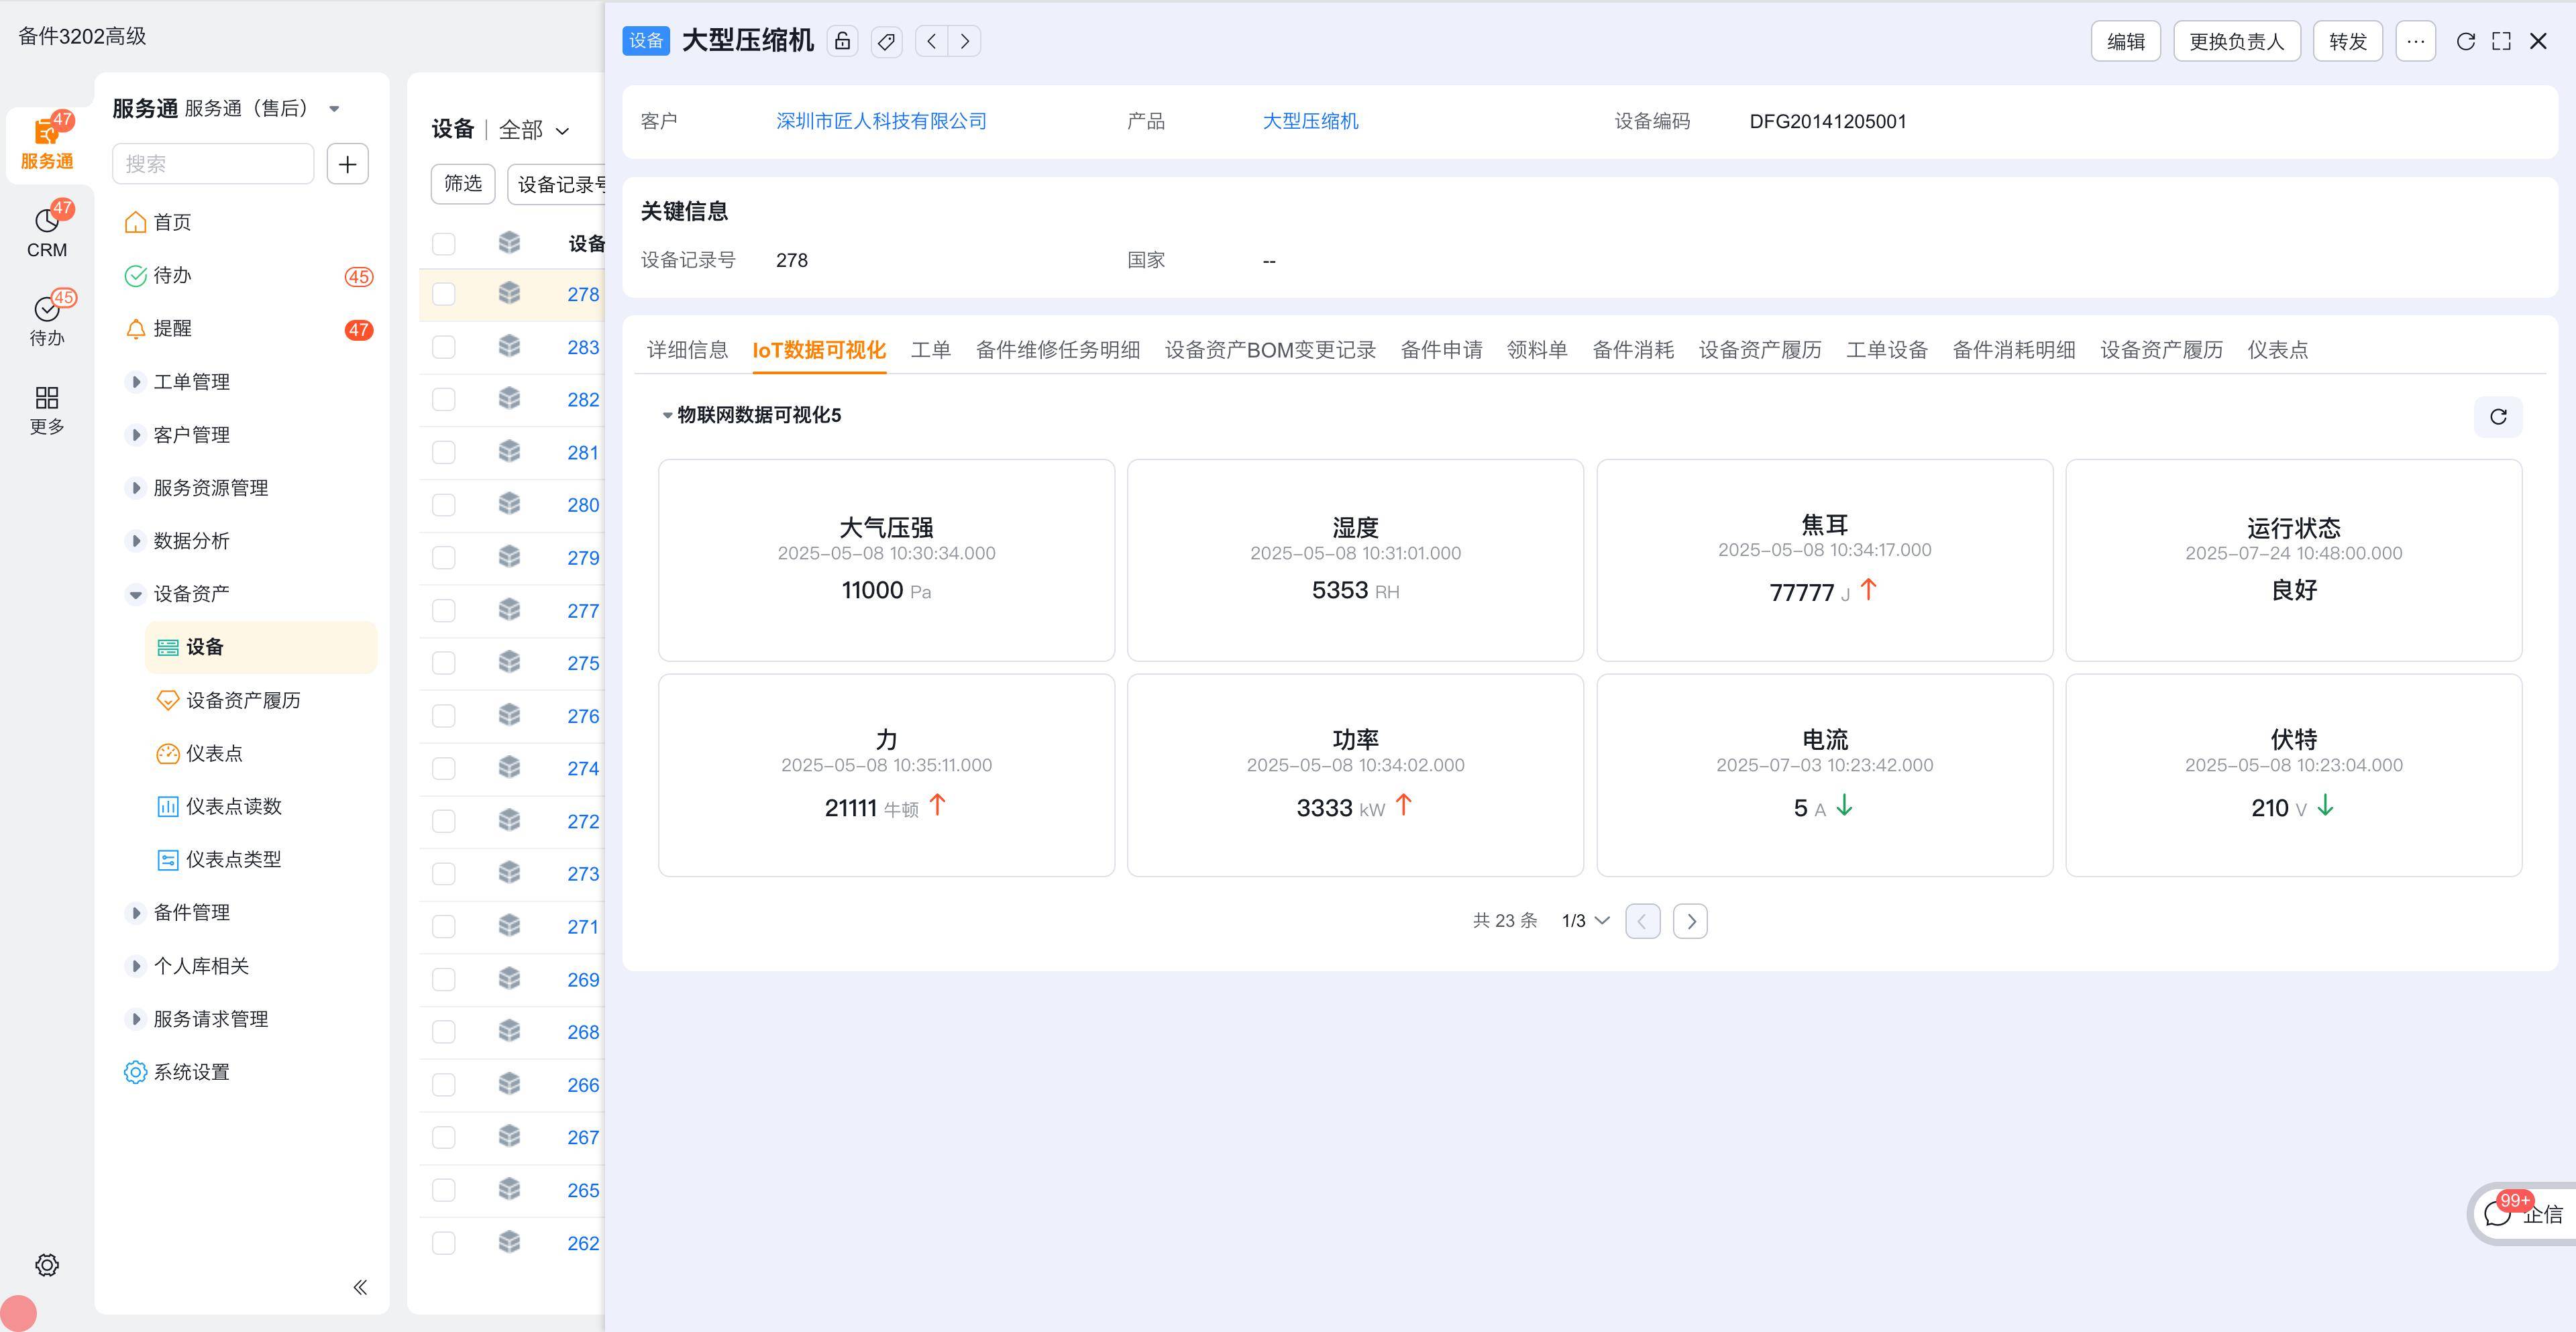Open system settings gear at bottom left

coord(47,1264)
